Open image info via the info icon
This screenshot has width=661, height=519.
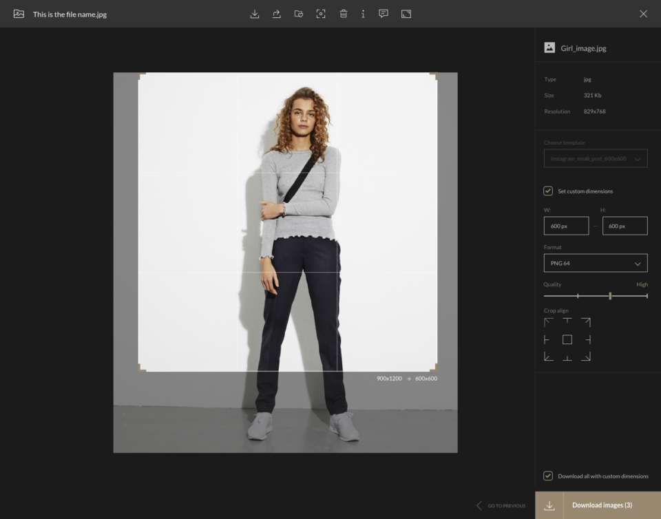(363, 14)
